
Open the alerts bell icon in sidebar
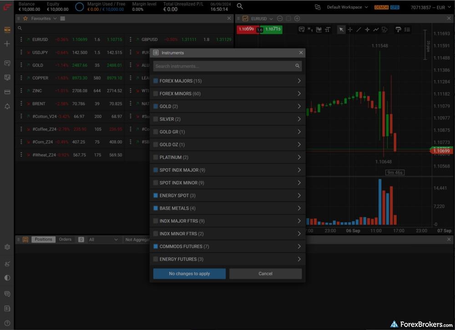(x=7, y=107)
